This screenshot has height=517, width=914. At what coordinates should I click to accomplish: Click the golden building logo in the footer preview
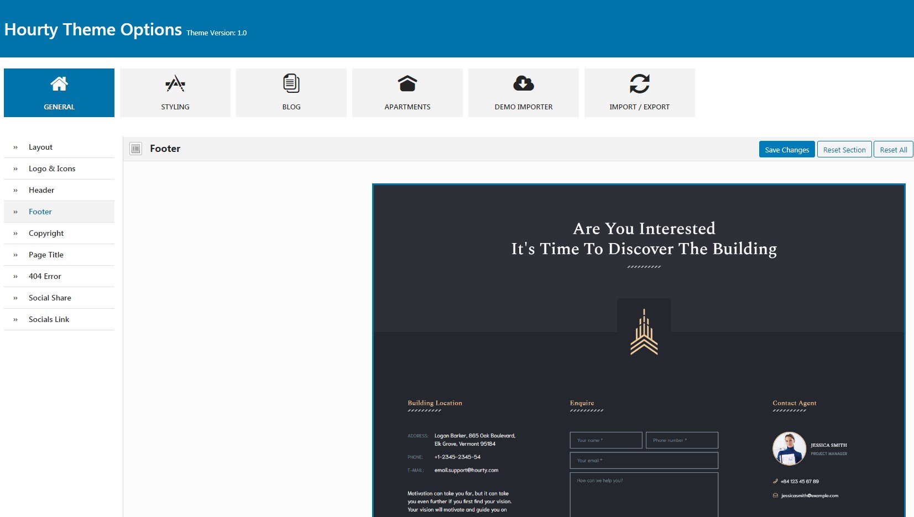tap(644, 332)
